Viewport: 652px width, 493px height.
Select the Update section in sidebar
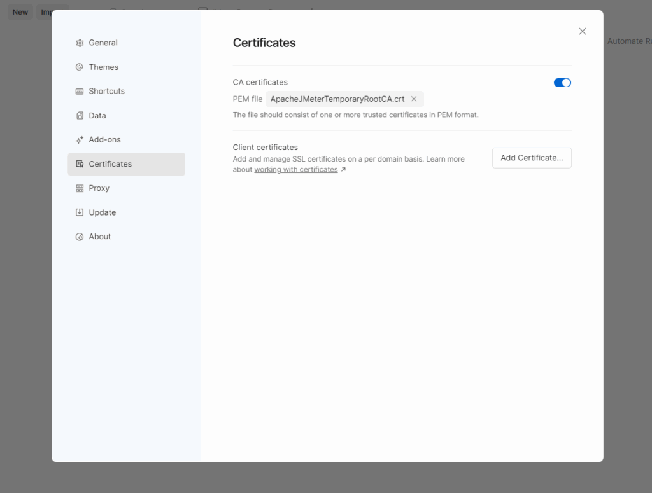coord(103,212)
